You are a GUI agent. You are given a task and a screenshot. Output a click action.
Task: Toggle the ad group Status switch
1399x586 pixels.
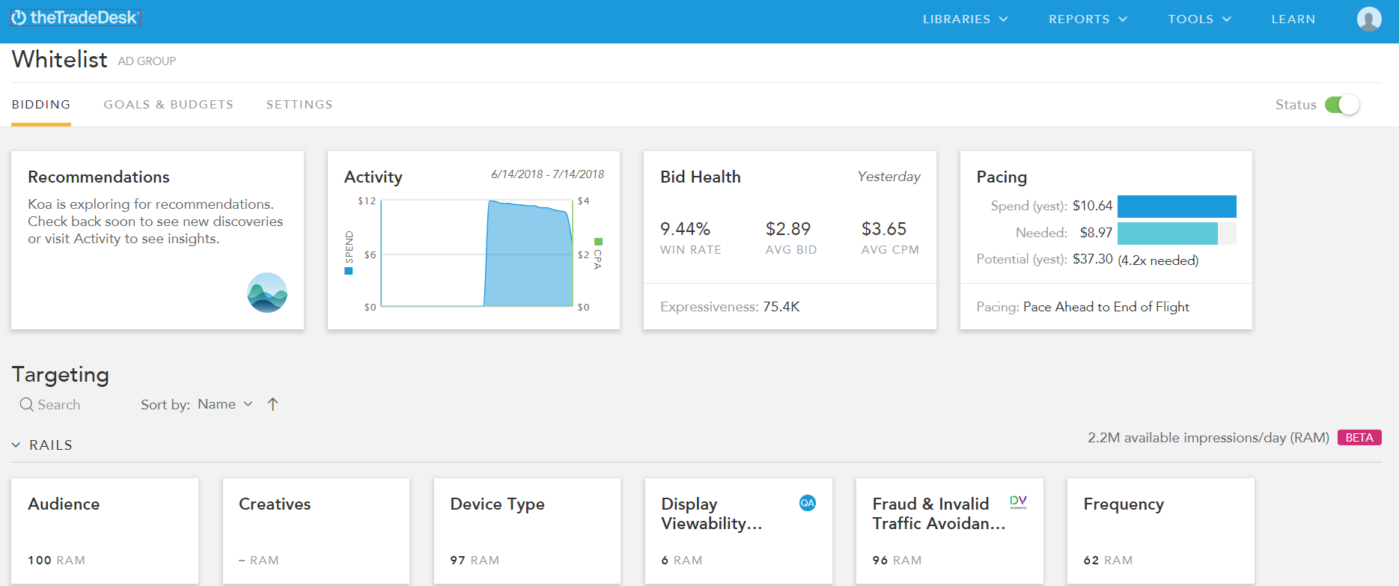coord(1341,105)
